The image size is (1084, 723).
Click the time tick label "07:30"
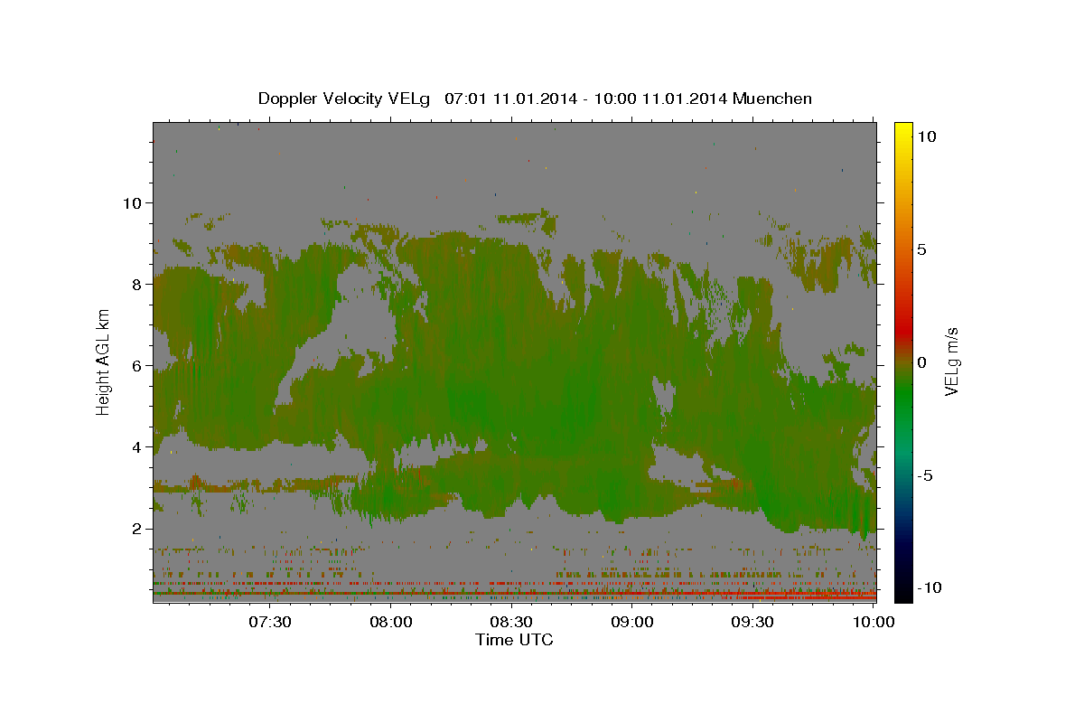tap(270, 622)
